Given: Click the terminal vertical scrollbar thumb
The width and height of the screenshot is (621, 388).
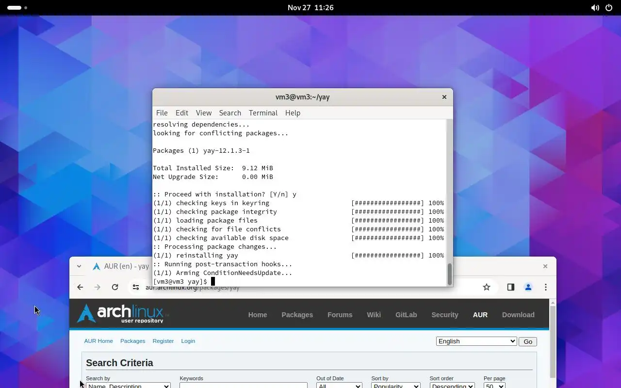Looking at the screenshot, I should coord(449,274).
